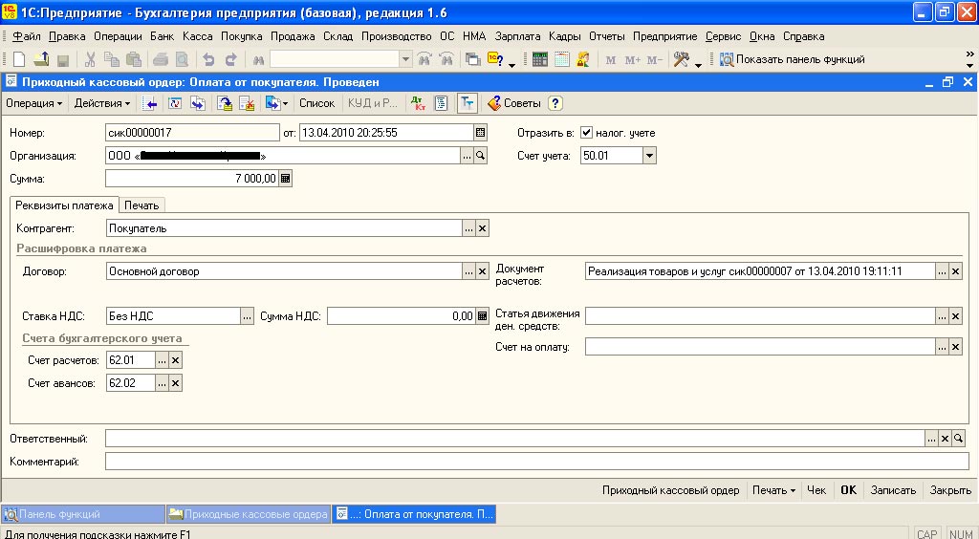Switch to Приходные кассовые ордера window tab
Viewport: 979px width, 539px height.
249,514
